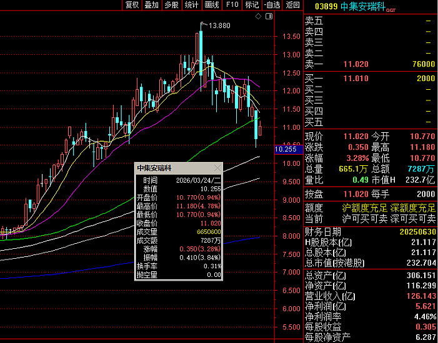Click the 标记 mark button
Viewport: 438px width, 343px height.
[252, 5]
